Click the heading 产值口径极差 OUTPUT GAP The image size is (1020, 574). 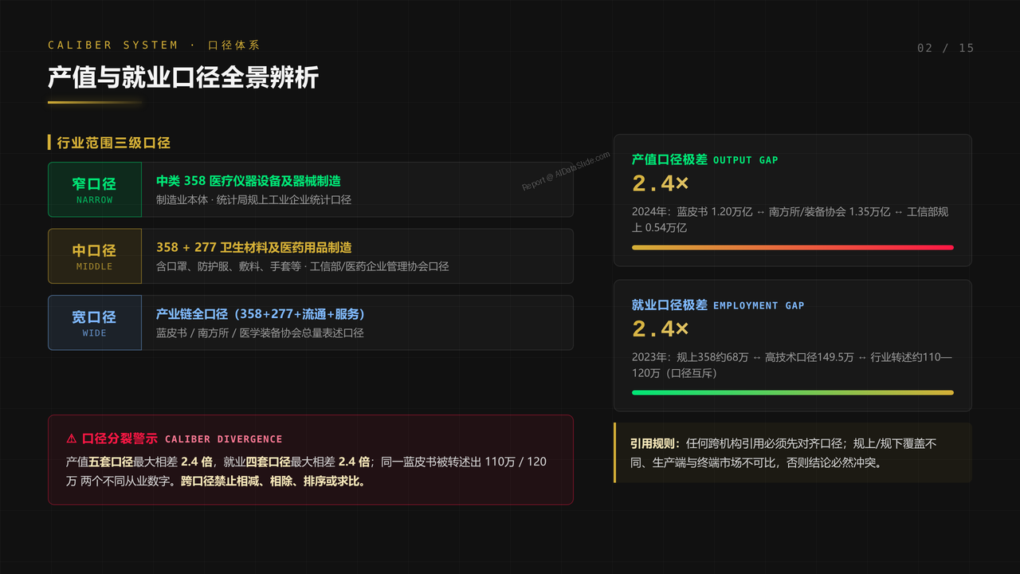click(705, 159)
